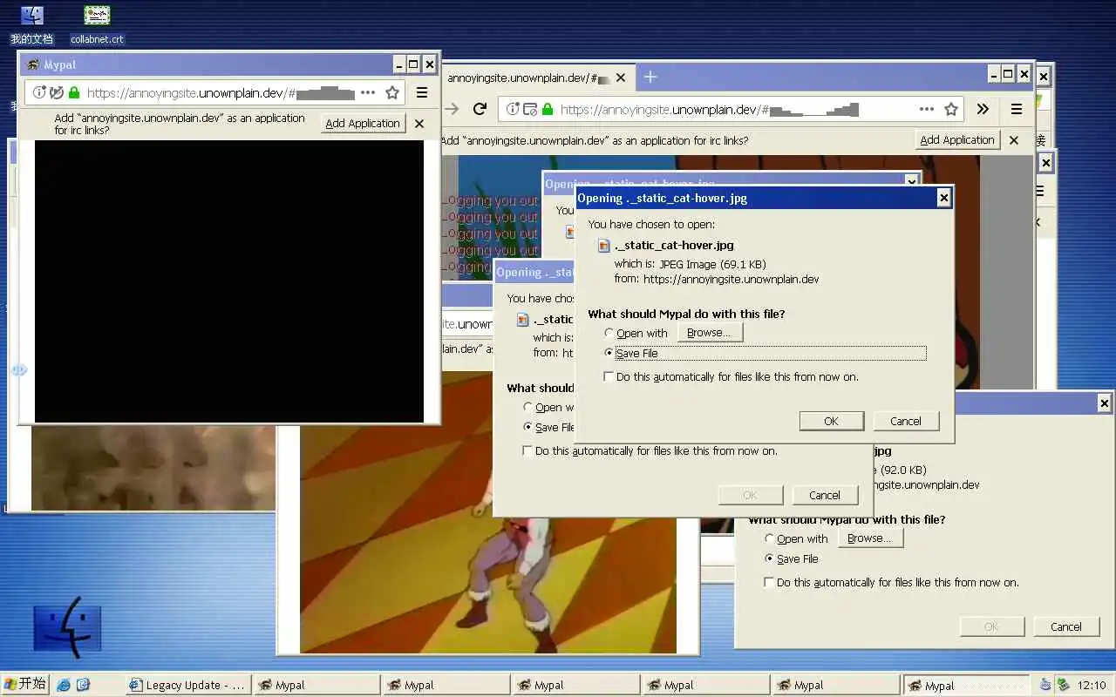Click blocked-autoplay icon in small Mypal window
1116x697 pixels.
click(58, 92)
